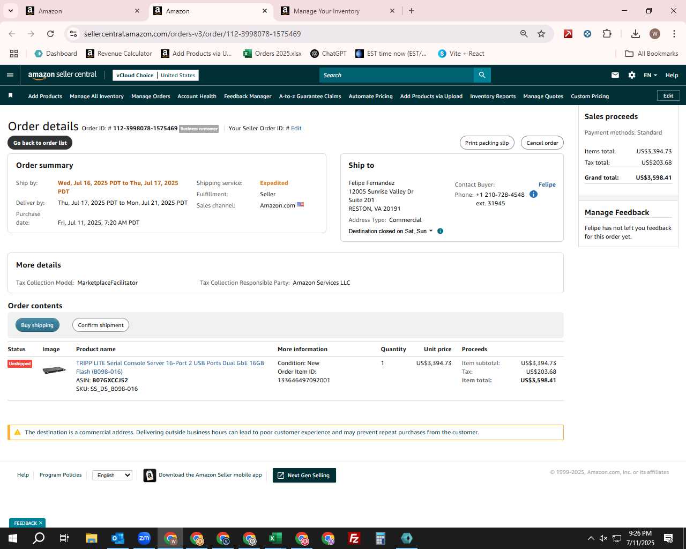Open the Seller Central settings gear
Image resolution: width=686 pixels, height=549 pixels.
coord(632,75)
